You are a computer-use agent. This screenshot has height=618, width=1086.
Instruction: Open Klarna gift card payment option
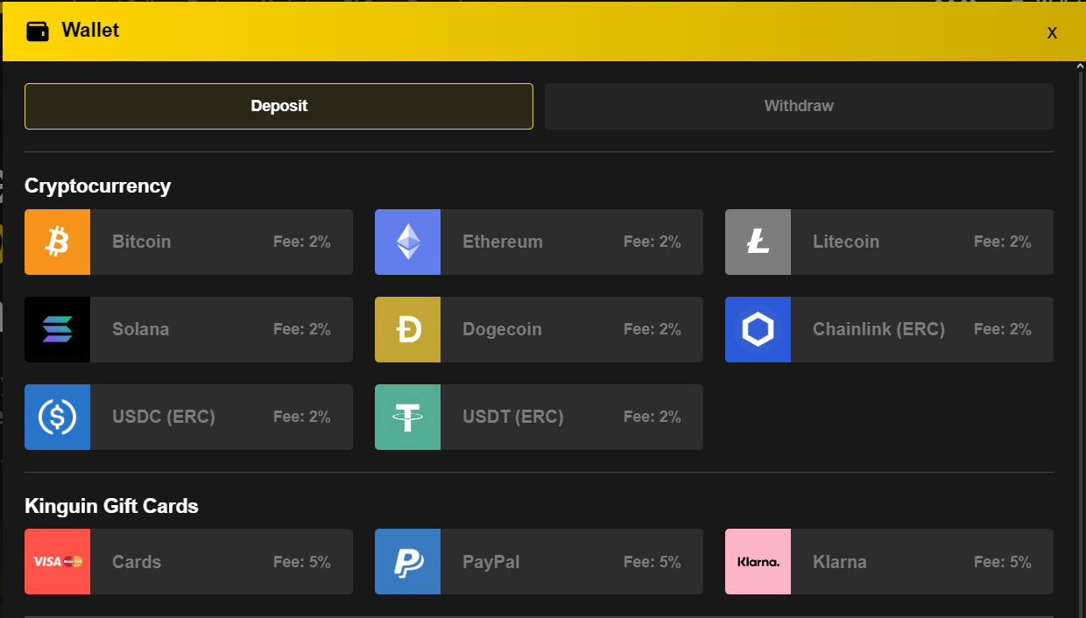(x=889, y=561)
